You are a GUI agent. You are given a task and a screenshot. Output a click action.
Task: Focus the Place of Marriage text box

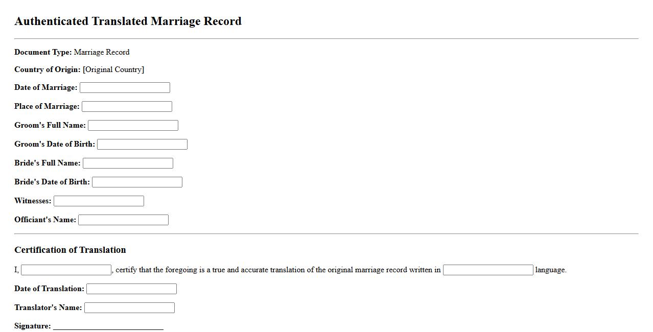tap(127, 107)
